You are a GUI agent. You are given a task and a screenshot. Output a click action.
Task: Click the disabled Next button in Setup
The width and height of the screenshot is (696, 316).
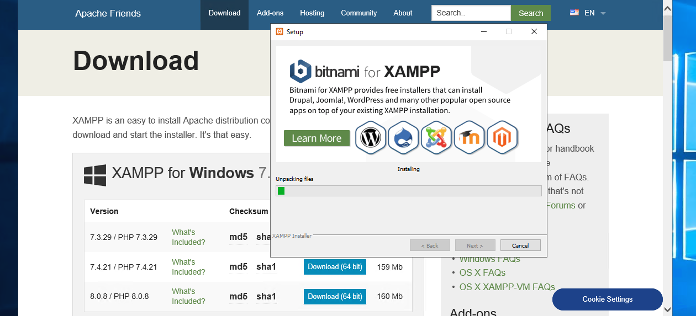[474, 245]
